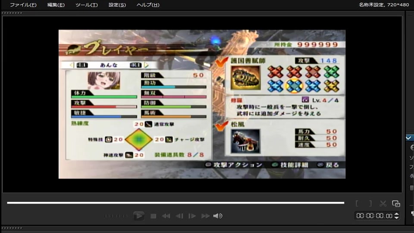Click the jog shuttle tick slider
This screenshot has width=414, height=233.
pos(116,216)
